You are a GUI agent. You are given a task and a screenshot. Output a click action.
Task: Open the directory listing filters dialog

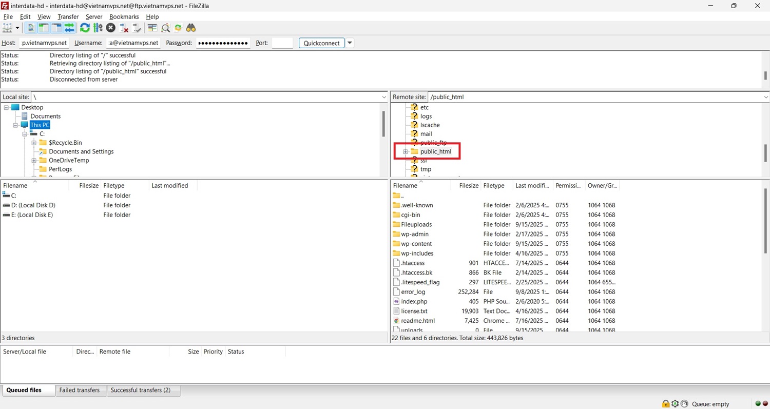(x=152, y=28)
